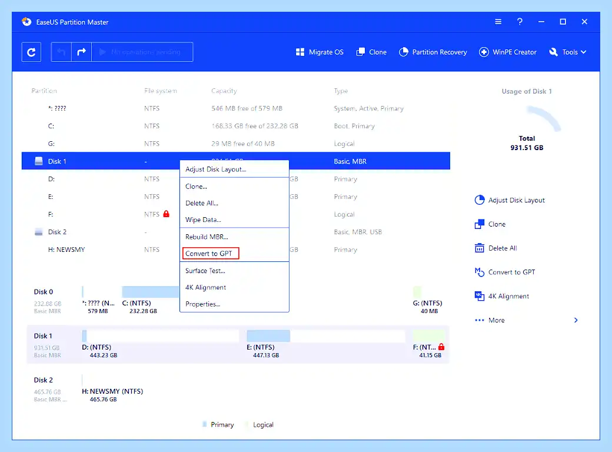Viewport: 612px width, 452px height.
Task: Click the refresh icon in the toolbar
Action: 31,52
